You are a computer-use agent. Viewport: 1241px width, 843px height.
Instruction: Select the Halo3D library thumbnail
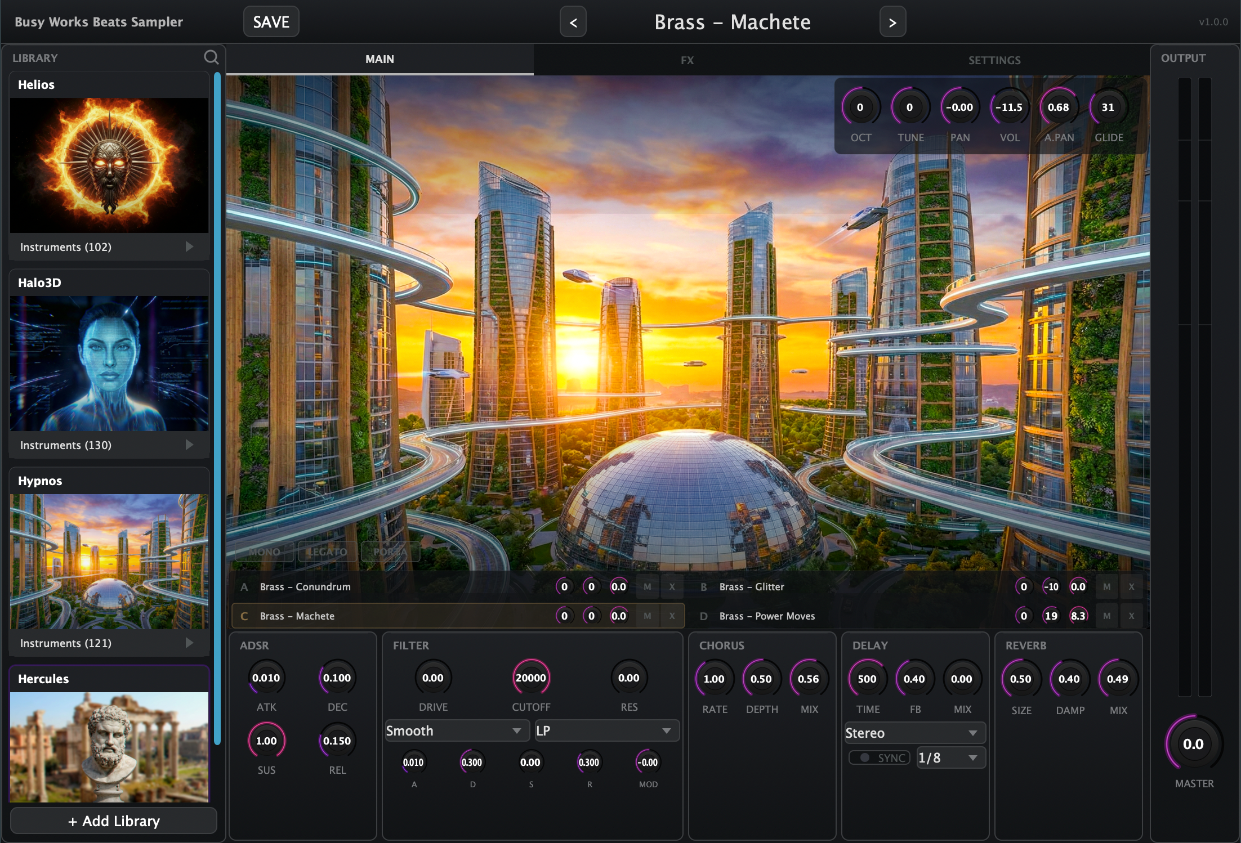pyautogui.click(x=109, y=363)
